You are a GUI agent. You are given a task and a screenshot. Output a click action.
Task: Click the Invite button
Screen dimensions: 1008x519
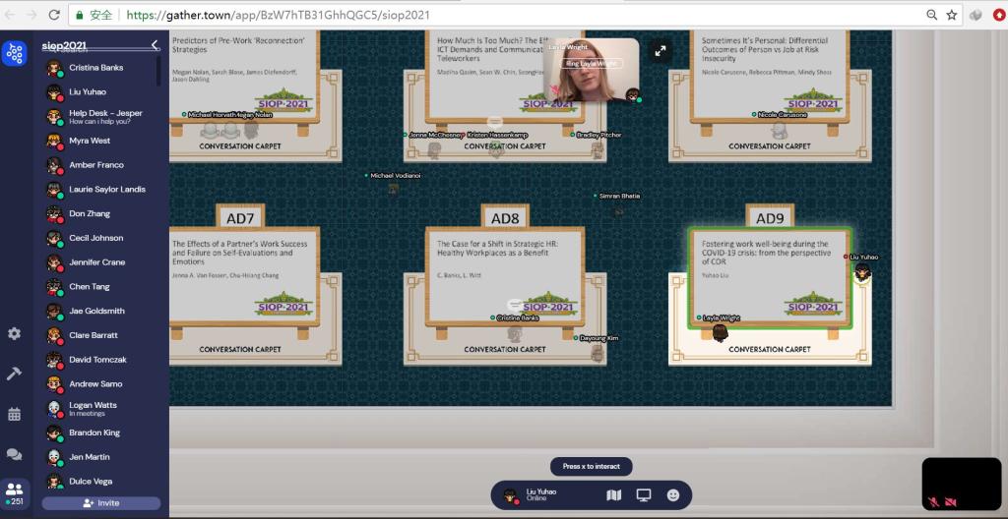(100, 503)
